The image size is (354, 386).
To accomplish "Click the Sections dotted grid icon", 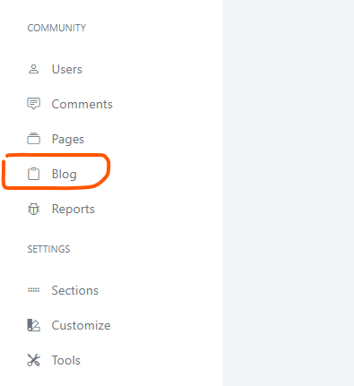I will click(x=33, y=290).
